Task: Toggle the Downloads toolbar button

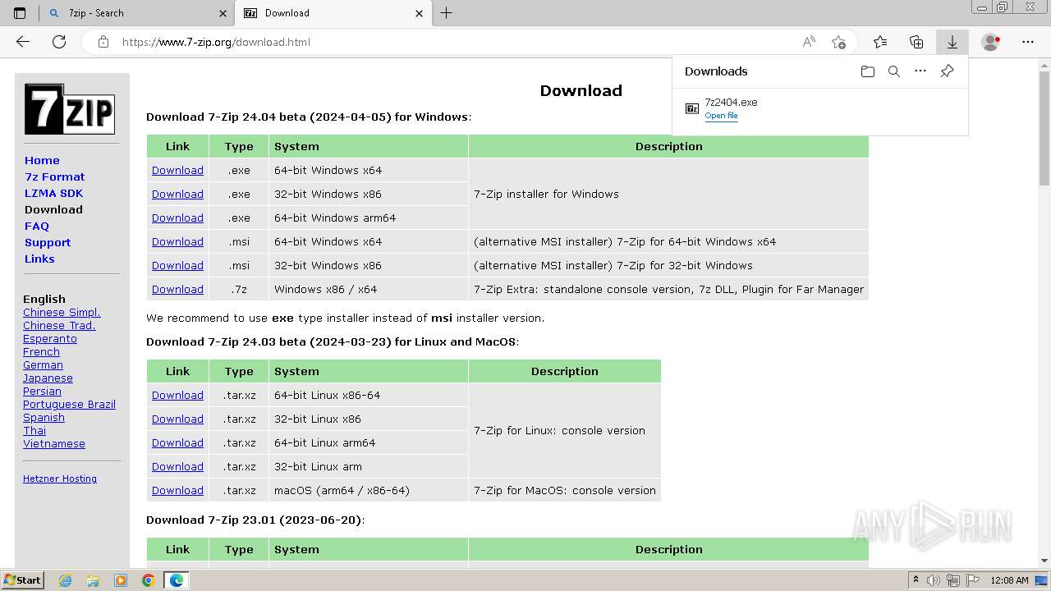Action: pyautogui.click(x=952, y=42)
